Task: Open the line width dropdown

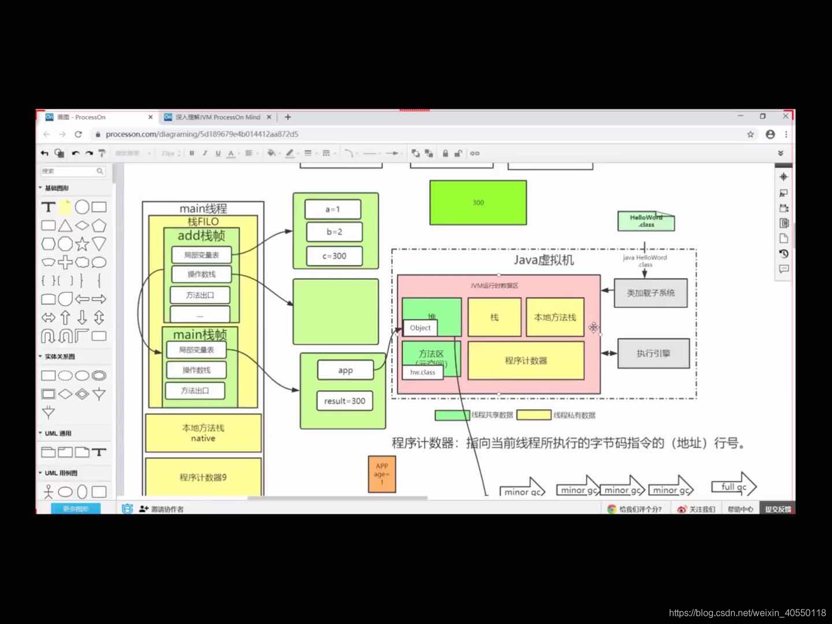Action: (310, 153)
